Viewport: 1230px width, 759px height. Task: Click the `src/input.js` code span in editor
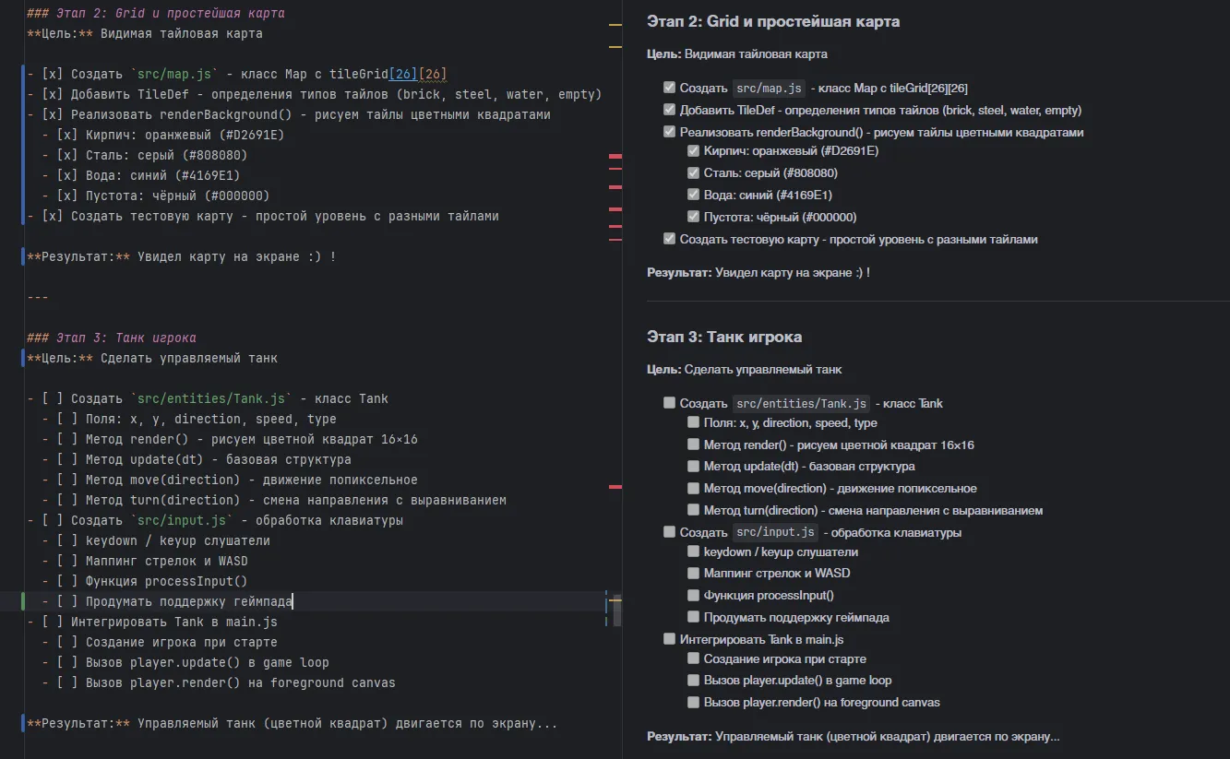pyautogui.click(x=178, y=520)
